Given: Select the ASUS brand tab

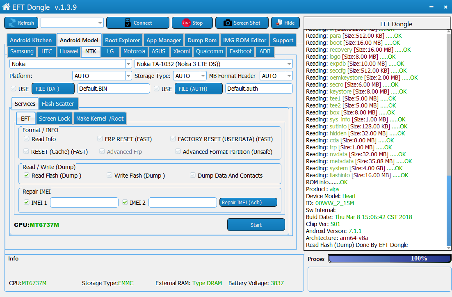Looking at the screenshot, I should coord(159,51).
